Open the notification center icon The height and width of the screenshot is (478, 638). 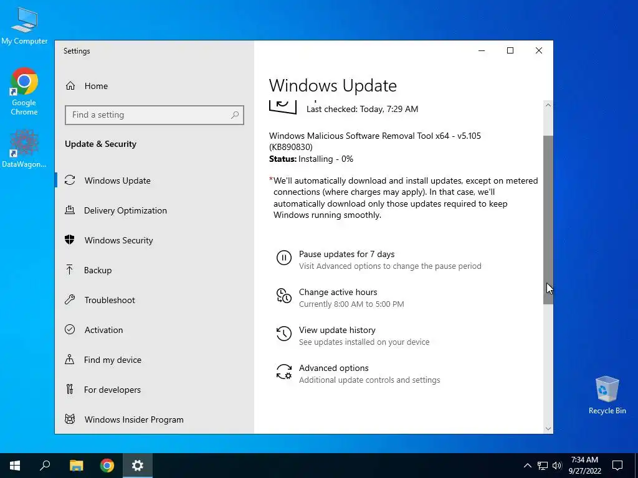pos(617,466)
